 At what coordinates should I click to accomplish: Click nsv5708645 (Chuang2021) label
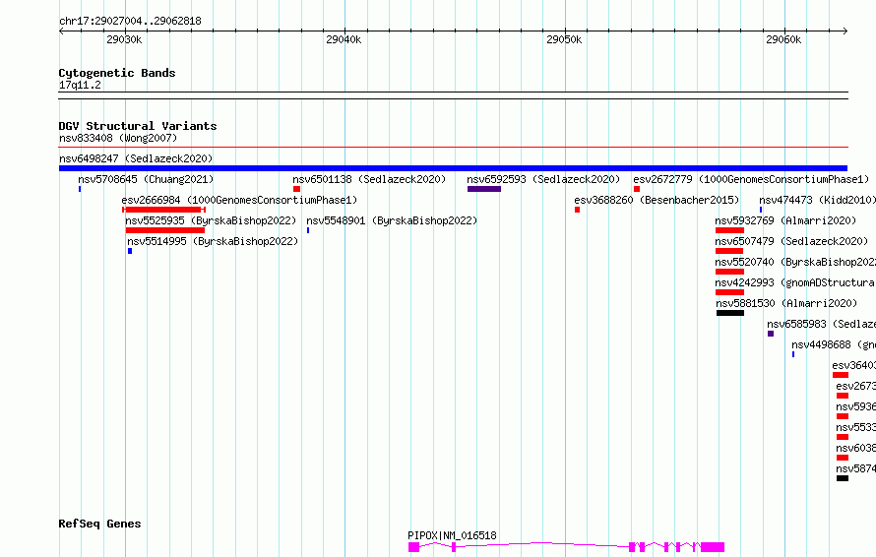pos(146,179)
